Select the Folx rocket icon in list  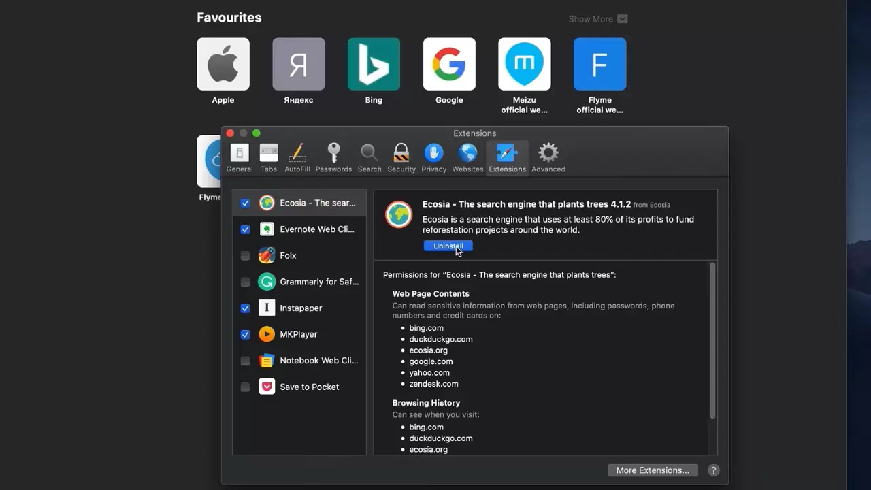point(267,256)
